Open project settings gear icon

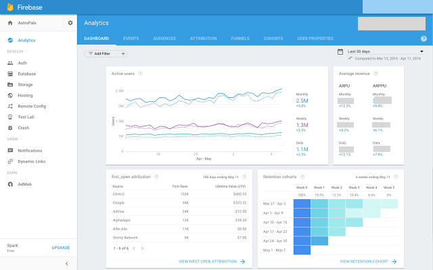tap(70, 23)
